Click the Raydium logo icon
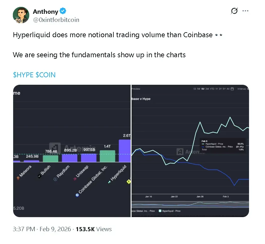 55,179
